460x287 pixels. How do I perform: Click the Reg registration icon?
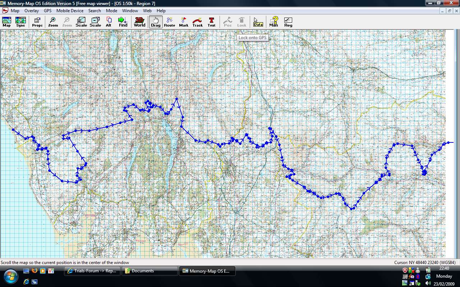point(288,22)
